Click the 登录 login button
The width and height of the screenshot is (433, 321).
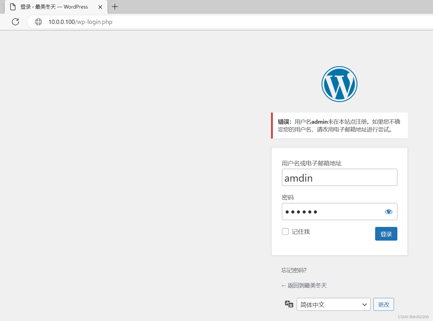(x=386, y=234)
